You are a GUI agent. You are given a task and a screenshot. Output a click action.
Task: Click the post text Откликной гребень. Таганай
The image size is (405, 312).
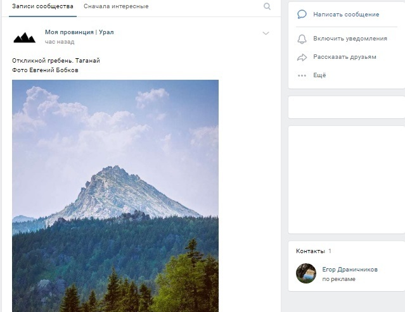point(56,61)
